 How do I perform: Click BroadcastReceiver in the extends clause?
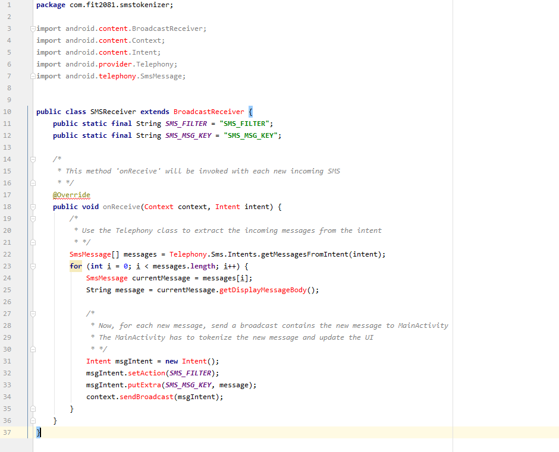coord(208,111)
